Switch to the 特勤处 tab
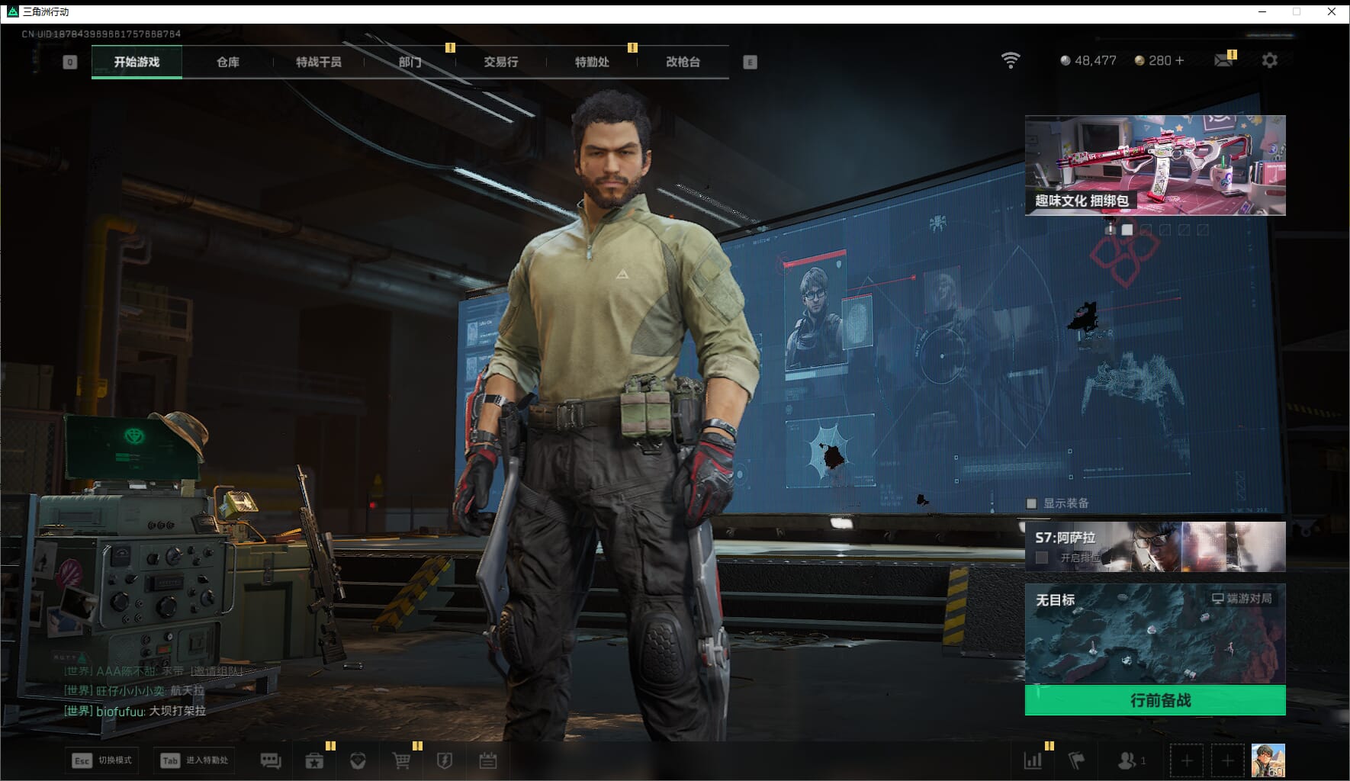 click(592, 62)
